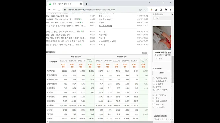Open the '관련 3건' related news link
220x123 pixels.
79,45
